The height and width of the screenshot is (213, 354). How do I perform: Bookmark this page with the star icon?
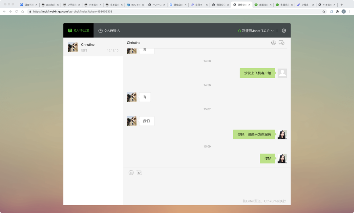click(x=324, y=11)
